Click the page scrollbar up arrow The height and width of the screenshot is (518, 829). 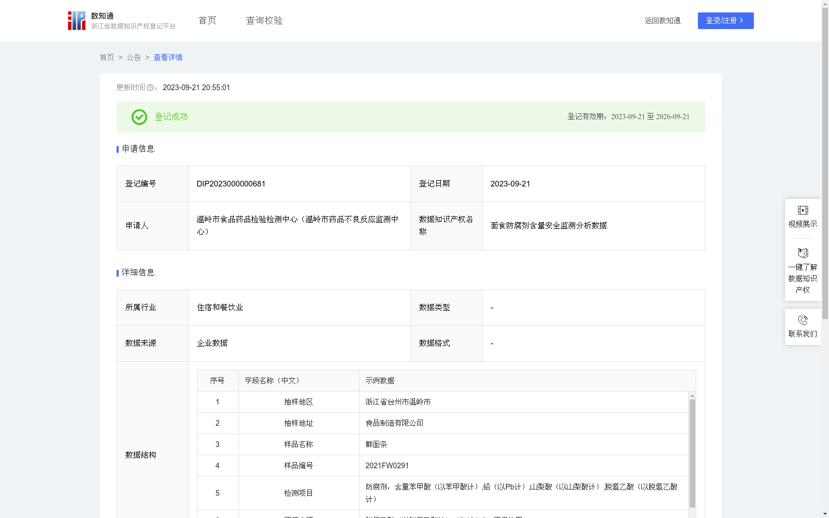[825, 4]
